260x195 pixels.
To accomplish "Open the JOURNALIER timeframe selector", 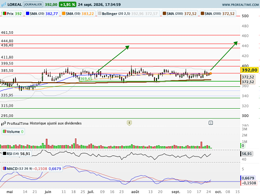I will [33, 5].
